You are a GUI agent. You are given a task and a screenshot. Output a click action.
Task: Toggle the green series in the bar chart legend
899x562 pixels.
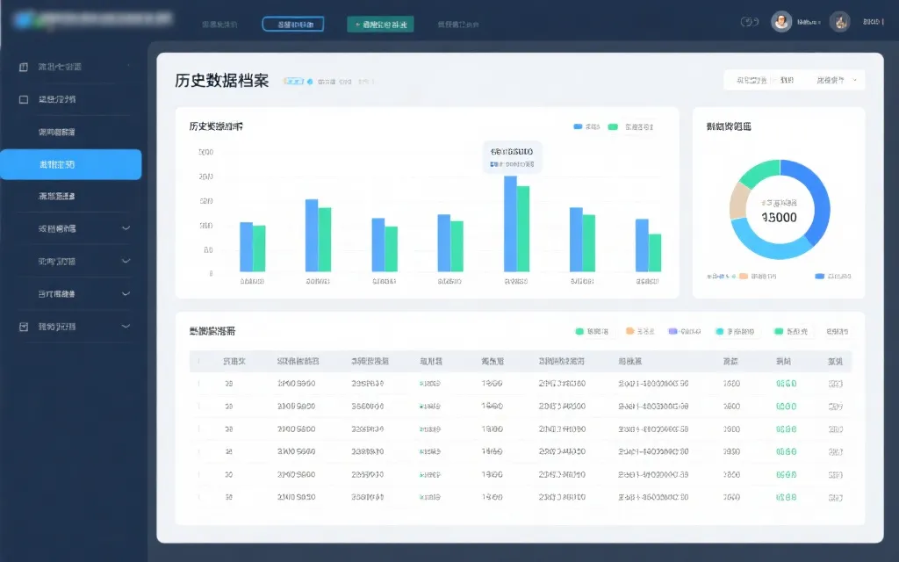tap(615, 127)
